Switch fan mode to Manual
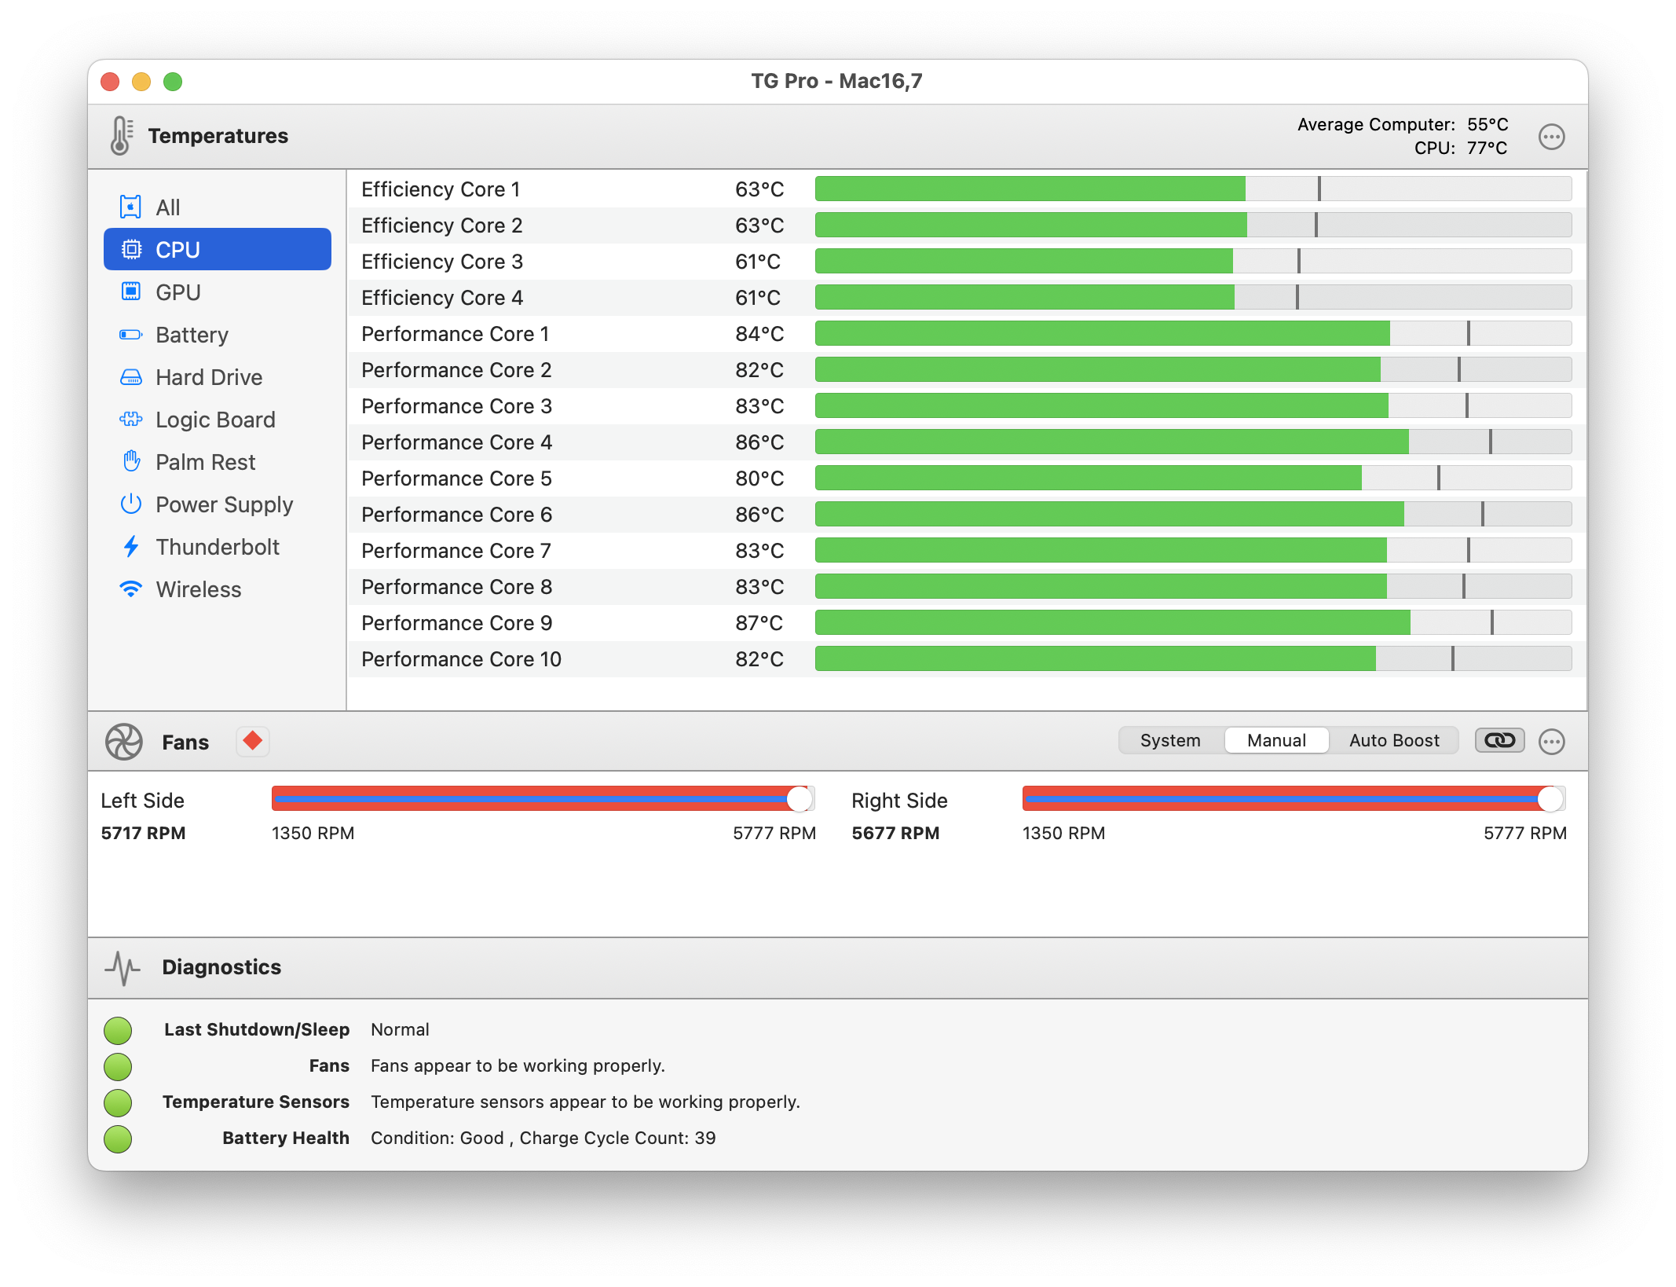 [x=1276, y=740]
